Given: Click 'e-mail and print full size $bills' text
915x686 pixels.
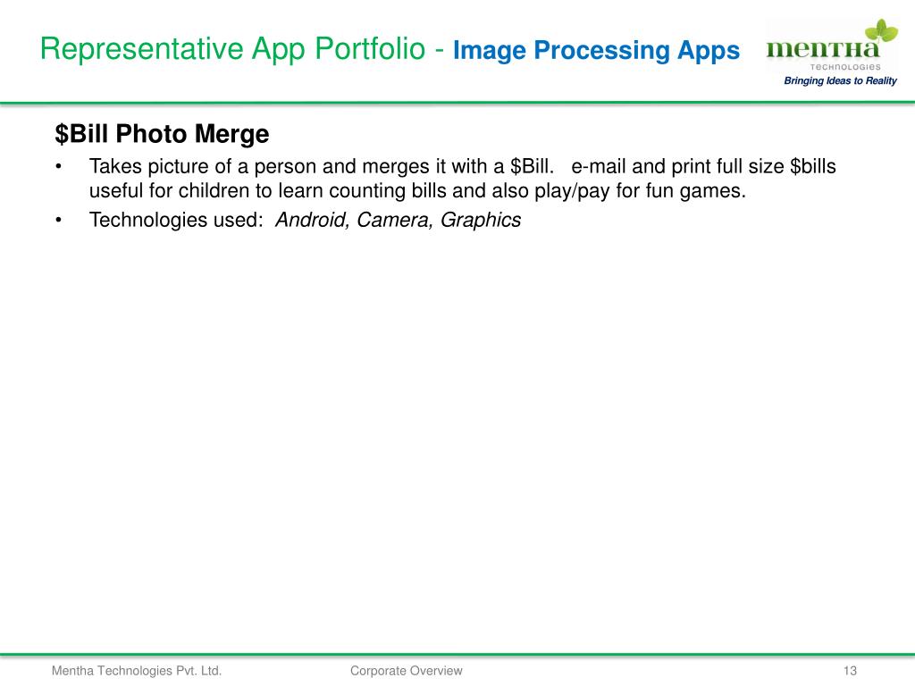Looking at the screenshot, I should click(x=704, y=167).
